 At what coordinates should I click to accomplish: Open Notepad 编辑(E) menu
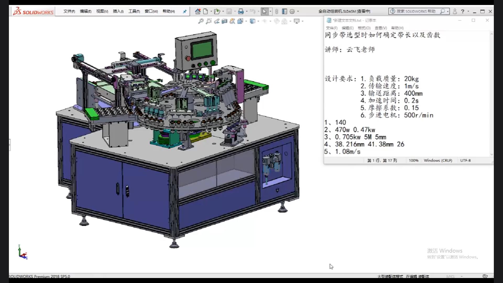[x=348, y=28]
